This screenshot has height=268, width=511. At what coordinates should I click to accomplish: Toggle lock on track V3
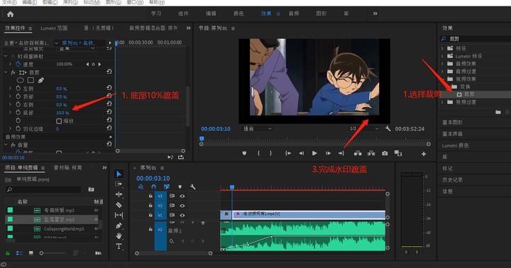click(150, 196)
